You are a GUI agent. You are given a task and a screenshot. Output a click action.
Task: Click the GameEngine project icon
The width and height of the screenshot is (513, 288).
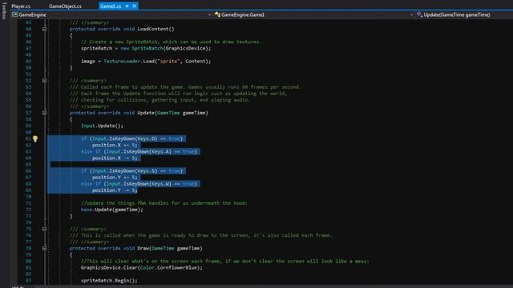click(14, 14)
